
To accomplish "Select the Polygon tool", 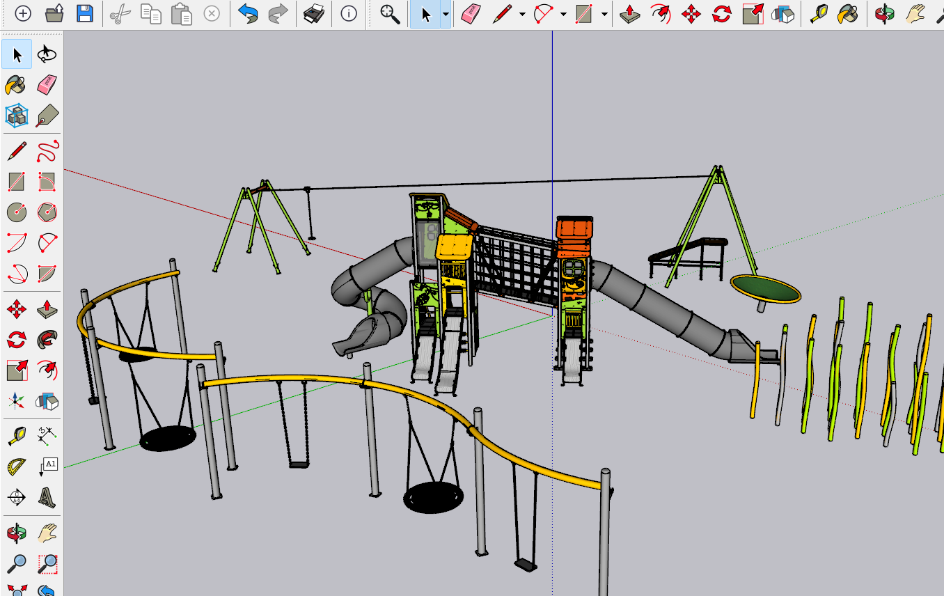I will [47, 212].
